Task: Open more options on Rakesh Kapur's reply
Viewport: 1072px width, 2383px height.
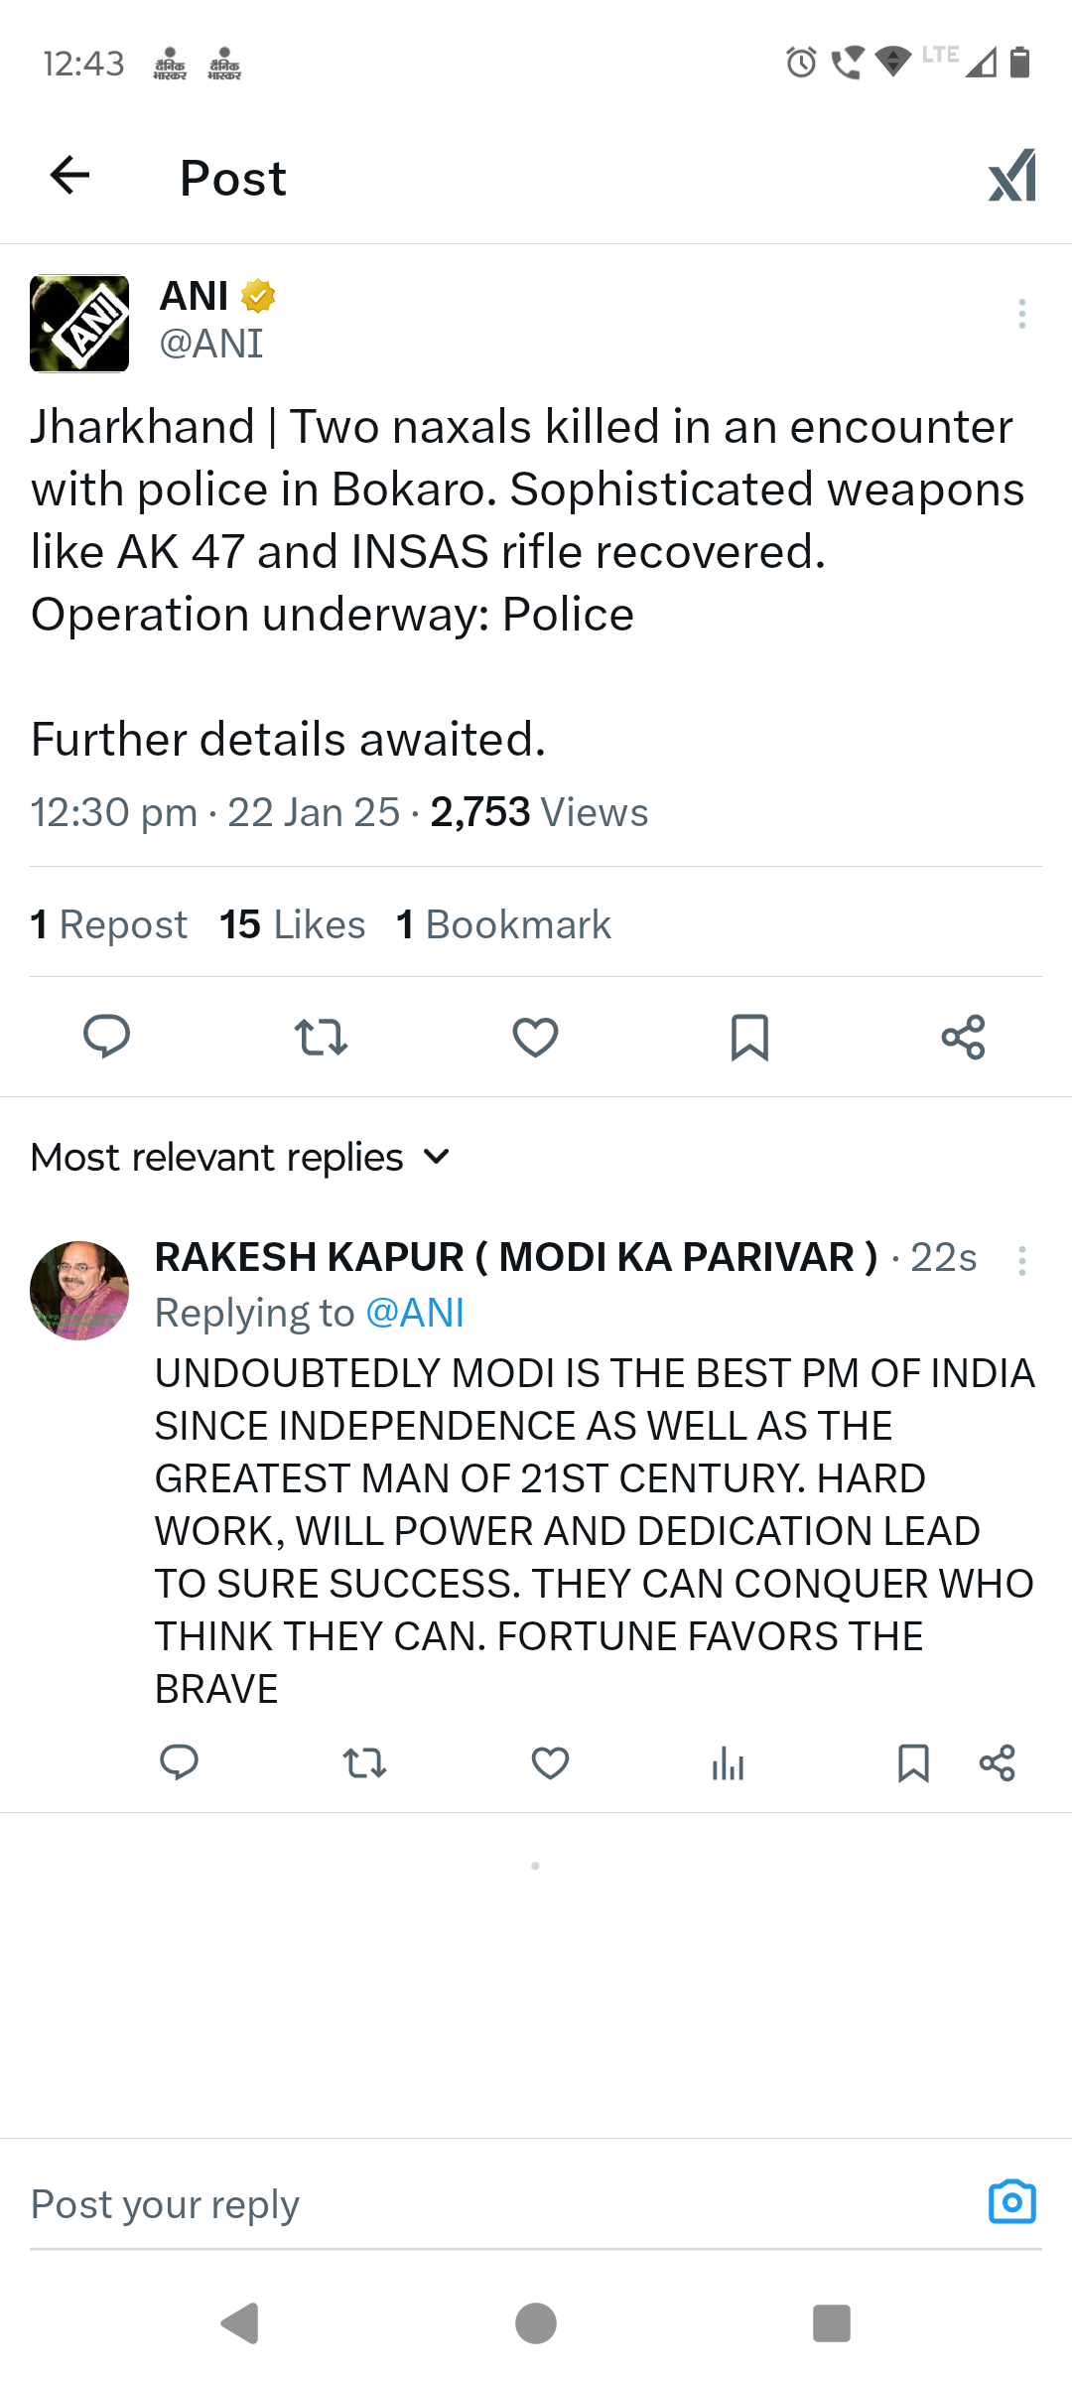Action: coord(1021,1261)
